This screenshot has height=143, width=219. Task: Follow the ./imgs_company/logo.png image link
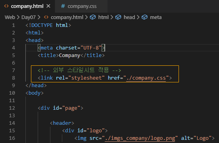pos(140,138)
